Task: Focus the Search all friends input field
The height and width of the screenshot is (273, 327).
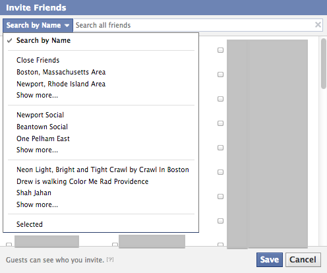Action: (x=194, y=25)
